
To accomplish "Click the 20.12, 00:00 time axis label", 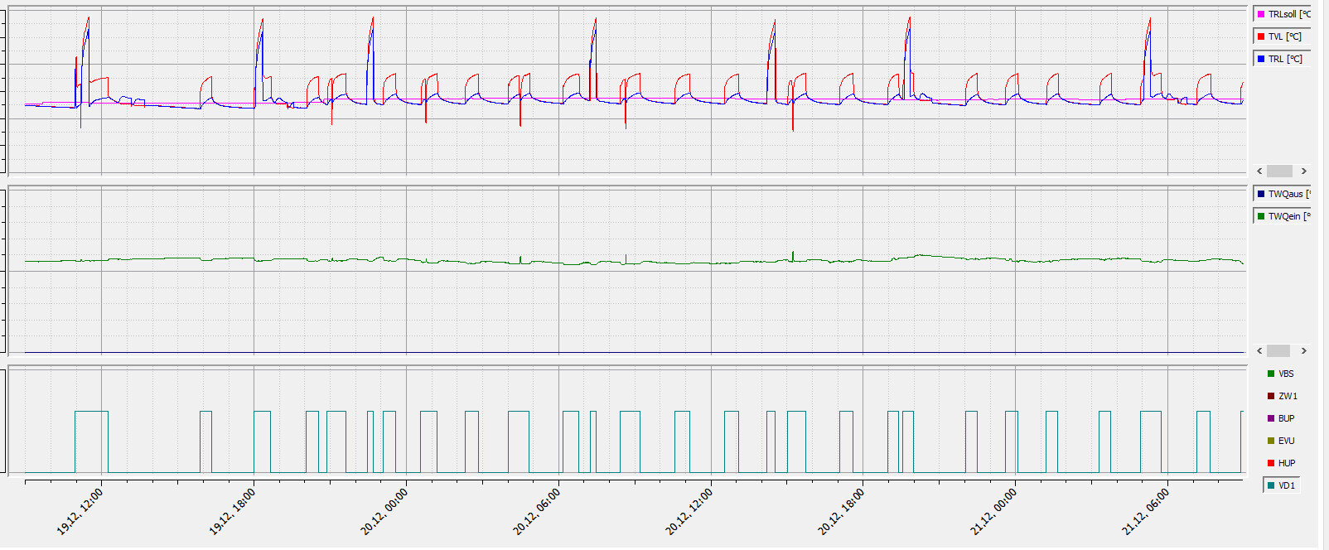I will tap(384, 511).
